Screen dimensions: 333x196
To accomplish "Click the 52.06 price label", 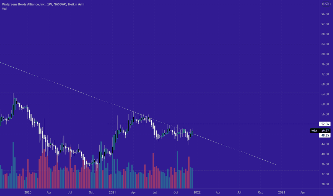I will (325, 124).
